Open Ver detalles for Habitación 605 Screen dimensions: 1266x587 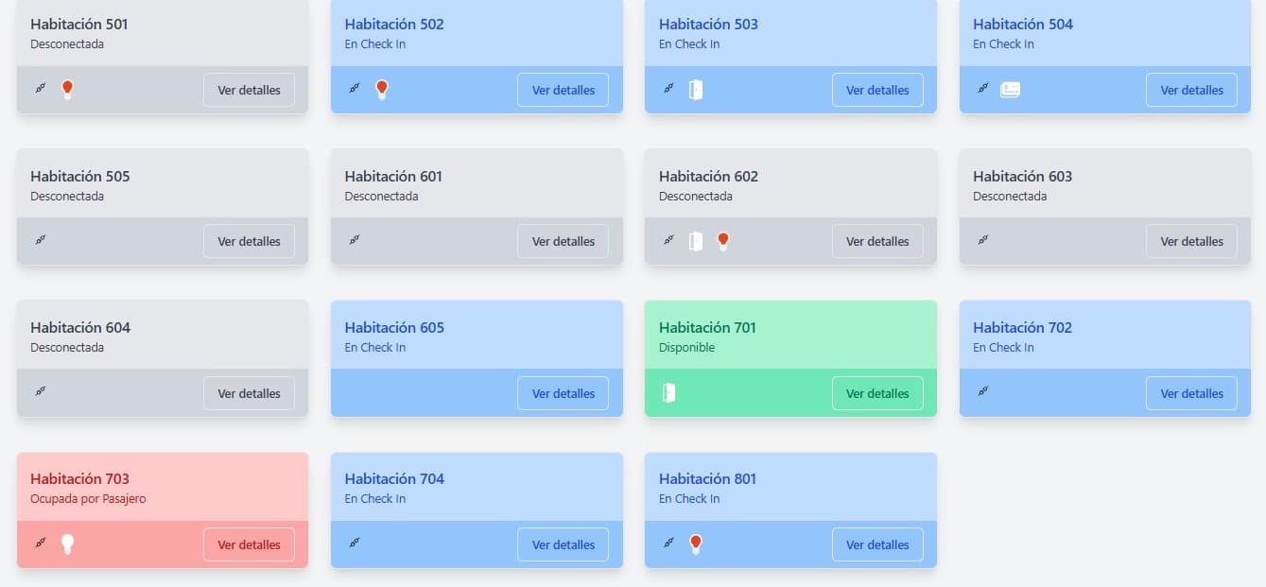pos(564,392)
